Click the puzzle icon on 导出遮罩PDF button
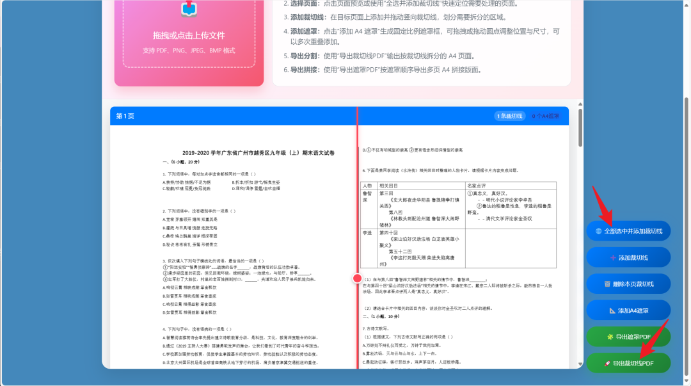 [609, 337]
